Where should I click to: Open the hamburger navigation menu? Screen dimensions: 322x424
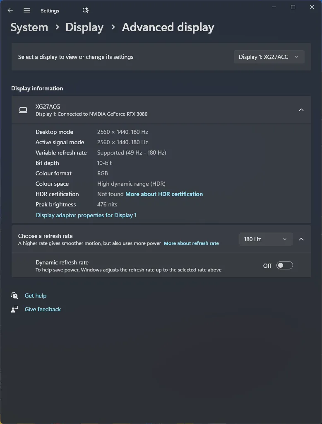pyautogui.click(x=27, y=10)
